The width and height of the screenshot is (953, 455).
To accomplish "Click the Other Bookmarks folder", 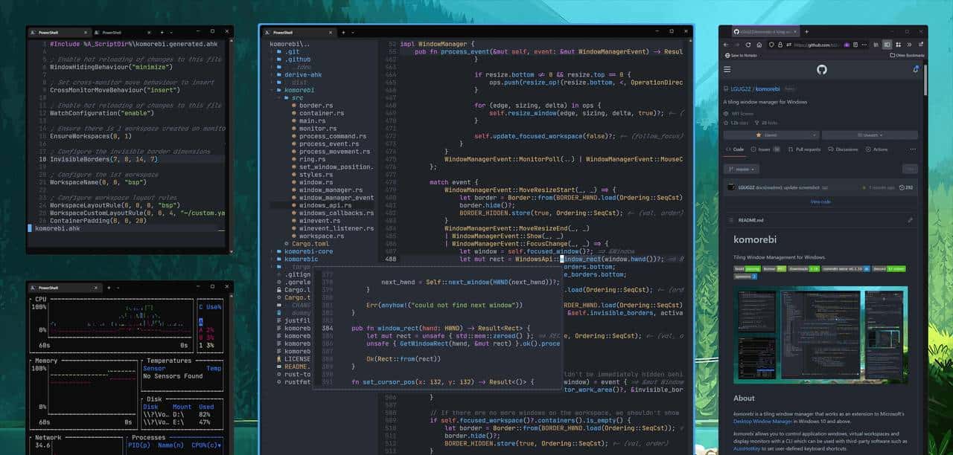I will tap(908, 55).
